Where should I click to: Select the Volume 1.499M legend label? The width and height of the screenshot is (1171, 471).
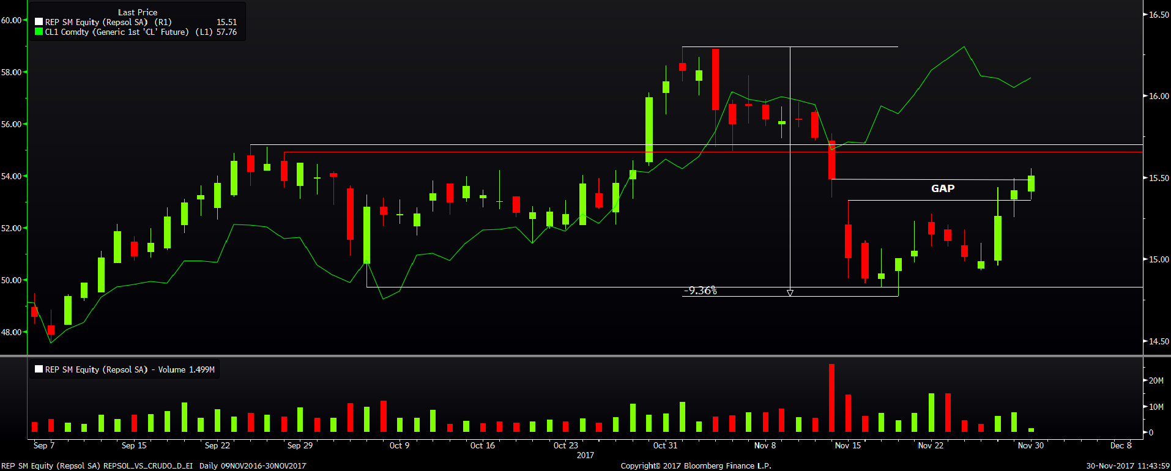click(x=130, y=369)
